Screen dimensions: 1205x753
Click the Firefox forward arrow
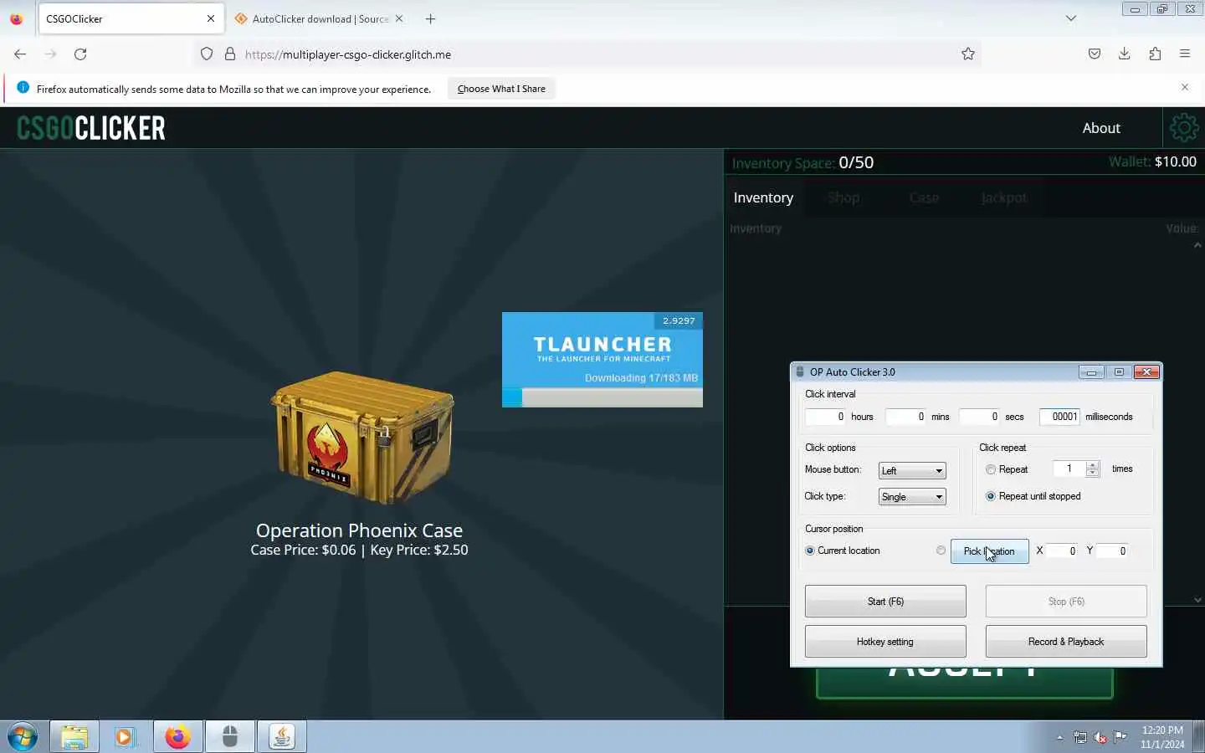(50, 54)
